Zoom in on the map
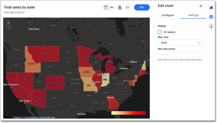 (x=8, y=22)
